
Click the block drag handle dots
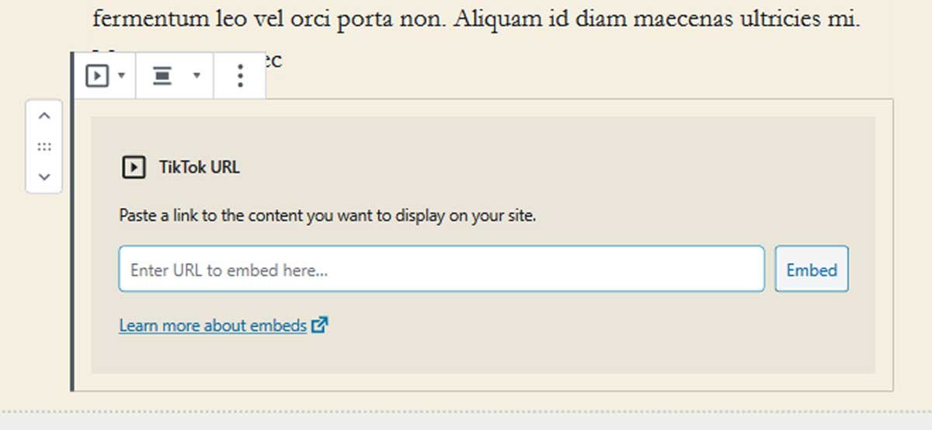click(44, 147)
